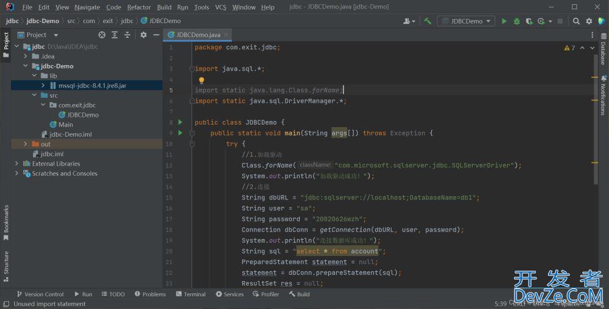Screen dimensions: 609x309
Task: Expand Scratches and Consoles node
Action: click(16, 173)
